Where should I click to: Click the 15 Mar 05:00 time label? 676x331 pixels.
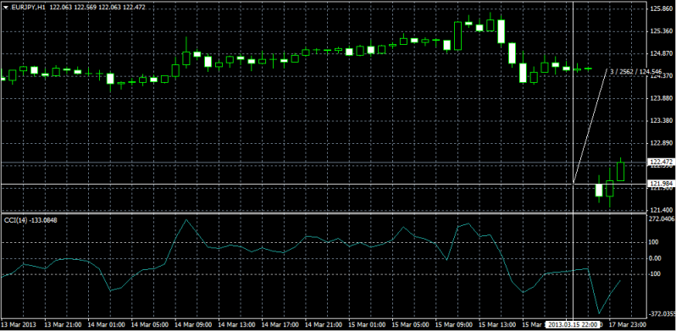(x=410, y=324)
